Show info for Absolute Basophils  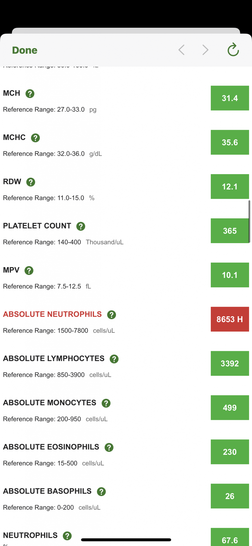click(x=101, y=492)
